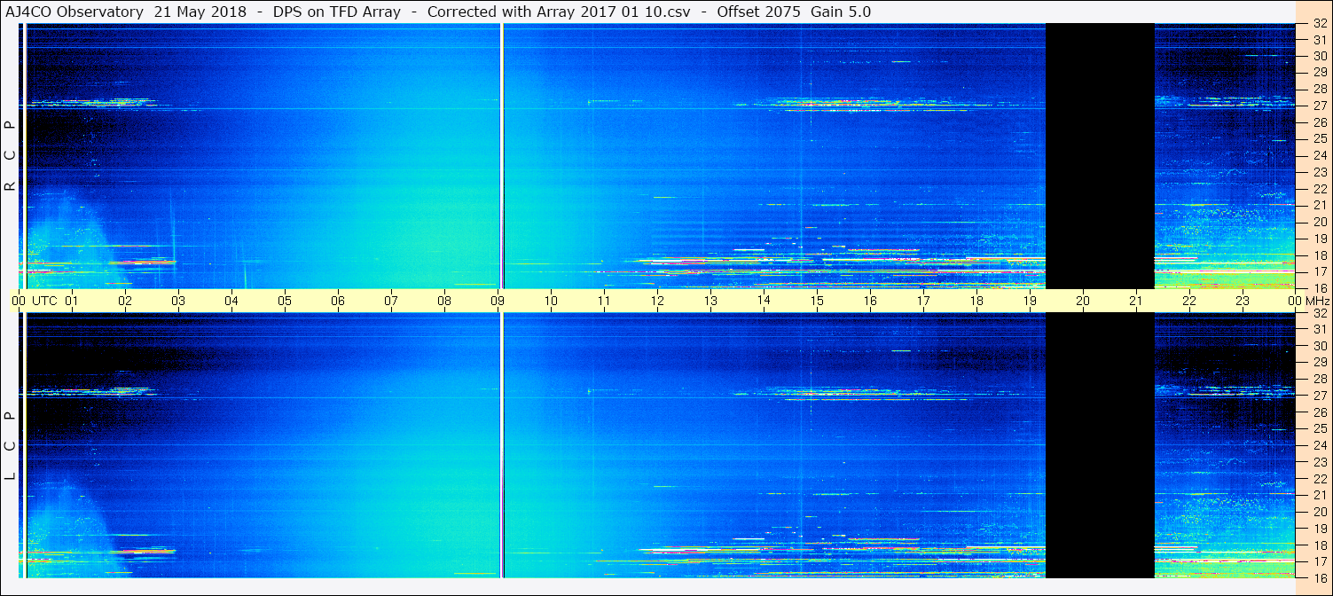Click the 12 hour label on the time axis
The width and height of the screenshot is (1333, 596).
[657, 301]
